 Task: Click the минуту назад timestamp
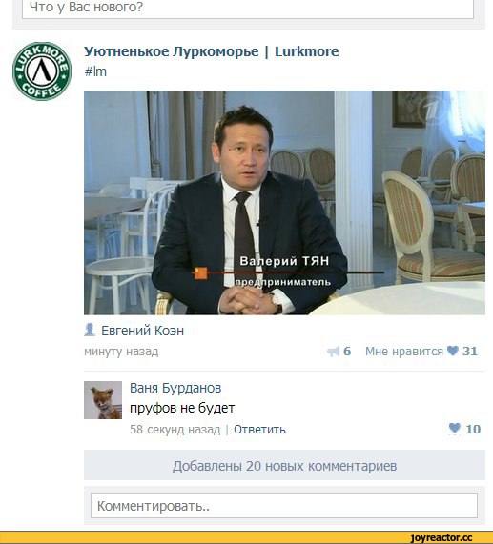coord(121,352)
